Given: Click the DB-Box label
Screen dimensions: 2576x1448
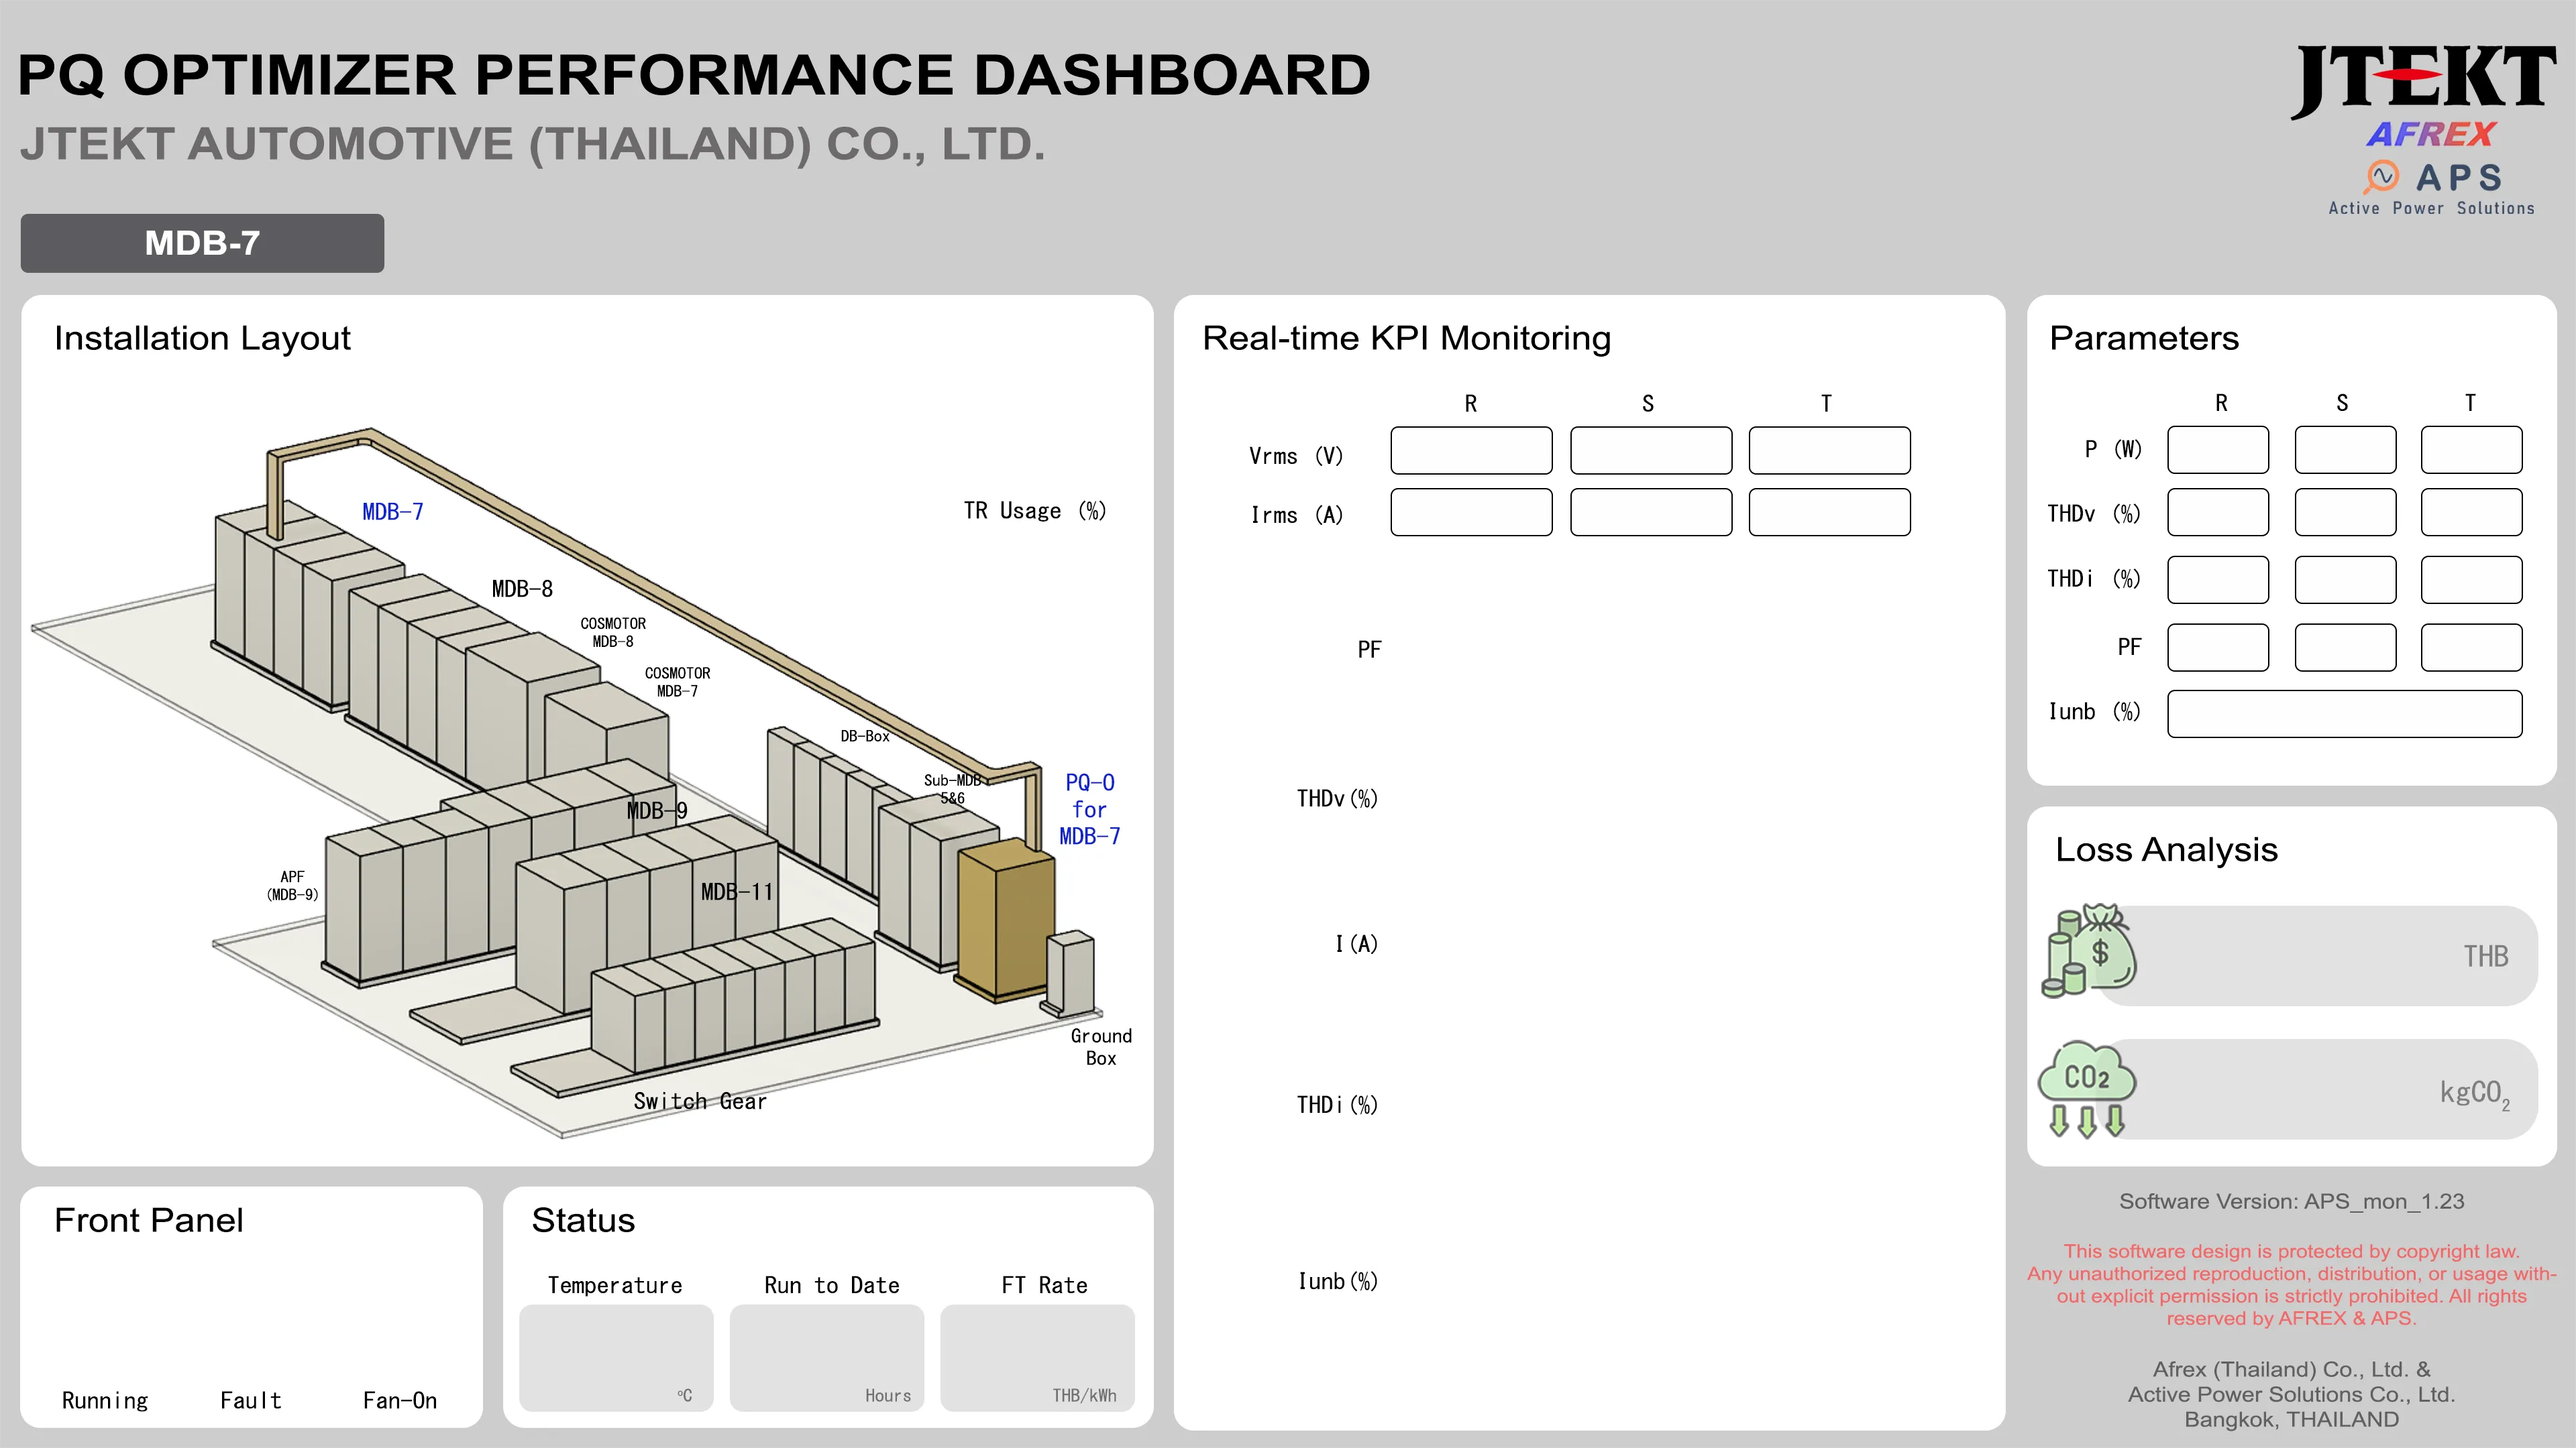Looking at the screenshot, I should [x=865, y=737].
